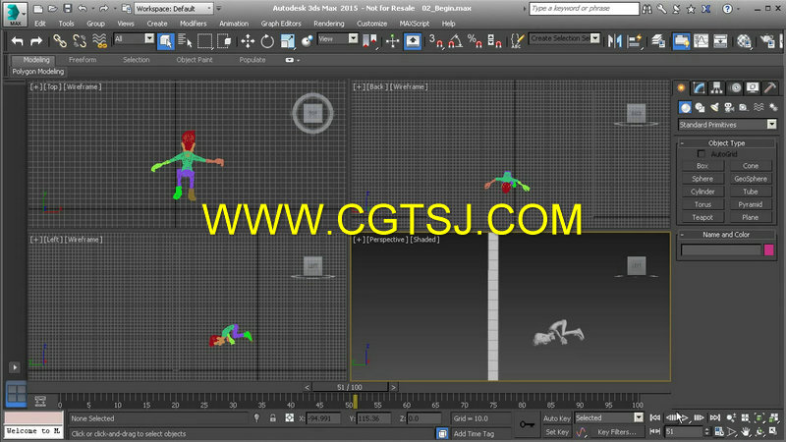Screen dimensions: 786x442
Task: Open the Select by Name list
Action: click(x=185, y=41)
